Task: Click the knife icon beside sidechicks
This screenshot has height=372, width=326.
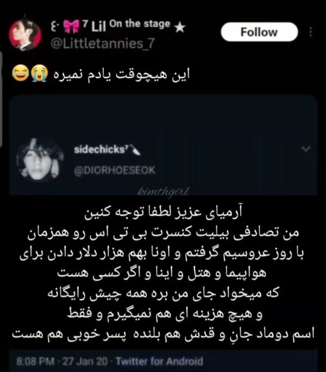Action: tap(136, 150)
